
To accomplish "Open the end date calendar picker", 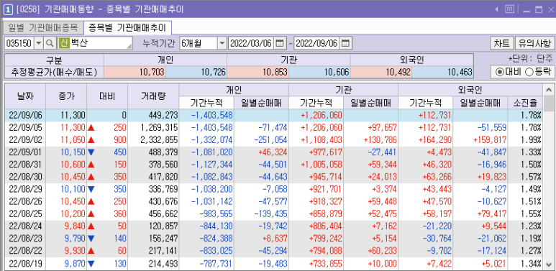I will [345, 44].
